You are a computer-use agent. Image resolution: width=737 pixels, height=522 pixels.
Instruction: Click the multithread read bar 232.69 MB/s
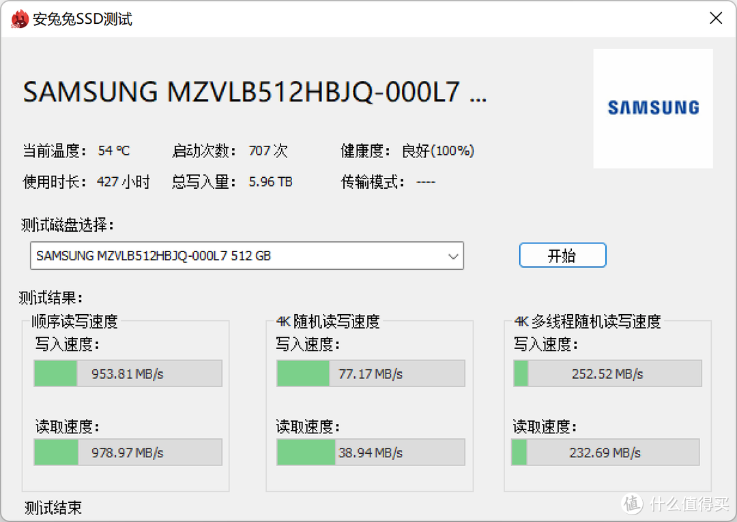605,452
